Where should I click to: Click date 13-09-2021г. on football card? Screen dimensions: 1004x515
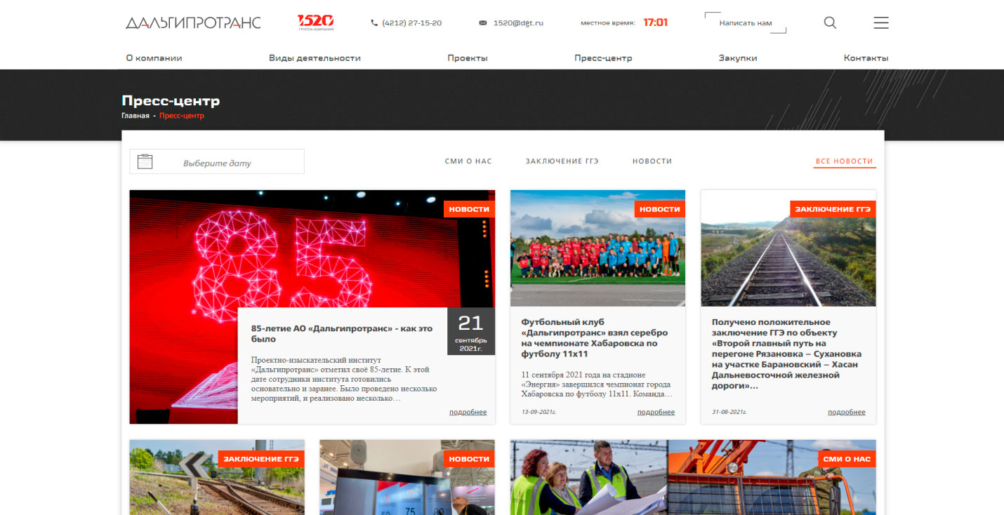coord(539,413)
